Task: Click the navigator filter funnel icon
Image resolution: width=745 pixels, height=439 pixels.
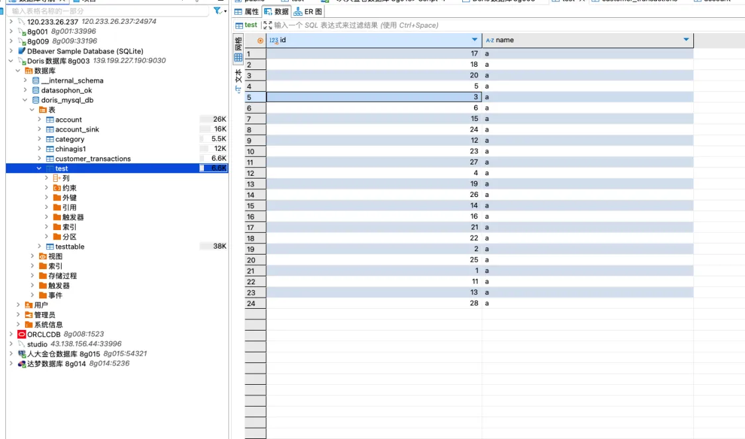Action: click(217, 11)
